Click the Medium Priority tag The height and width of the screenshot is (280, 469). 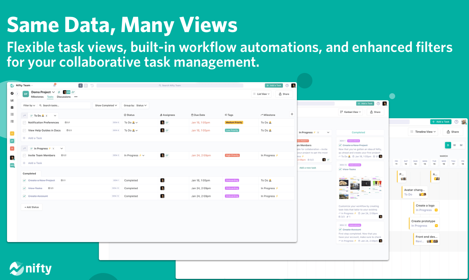click(234, 123)
